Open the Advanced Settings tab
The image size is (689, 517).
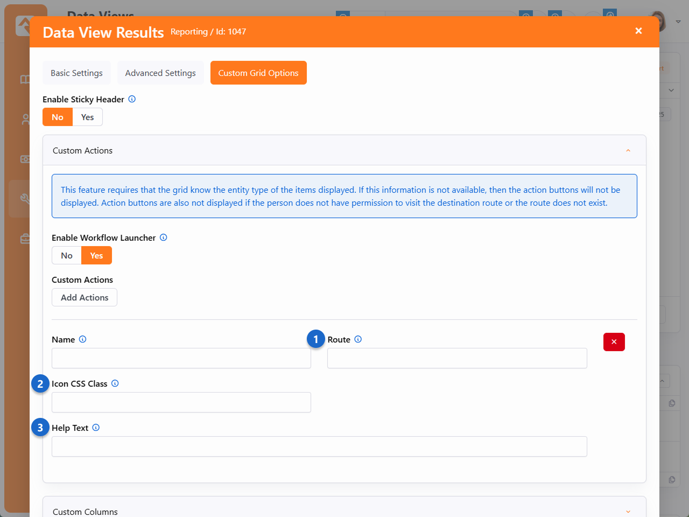[x=160, y=73]
